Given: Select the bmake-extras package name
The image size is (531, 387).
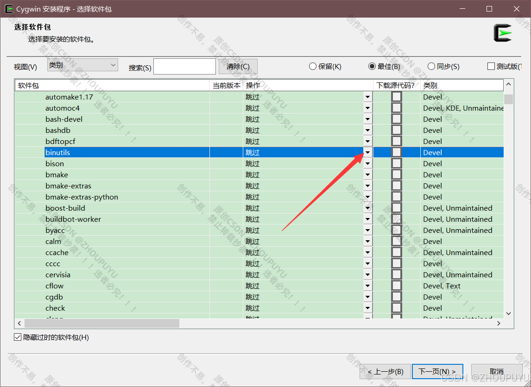Looking at the screenshot, I should point(69,186).
